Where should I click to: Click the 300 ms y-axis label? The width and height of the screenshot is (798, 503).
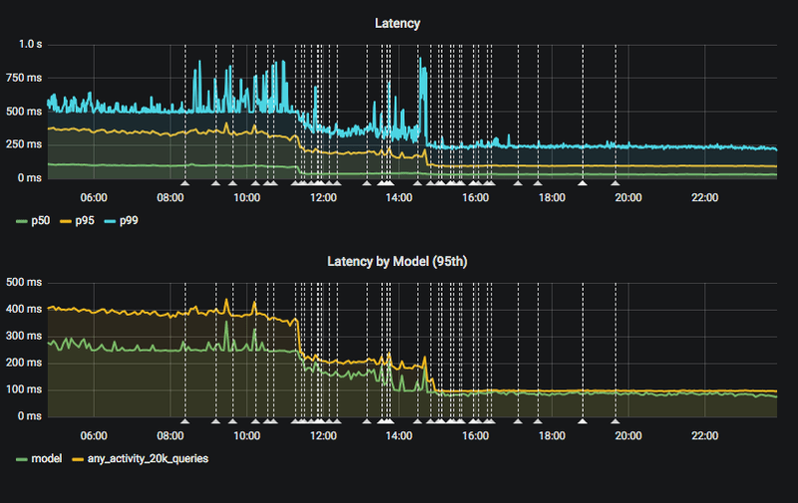(24, 336)
